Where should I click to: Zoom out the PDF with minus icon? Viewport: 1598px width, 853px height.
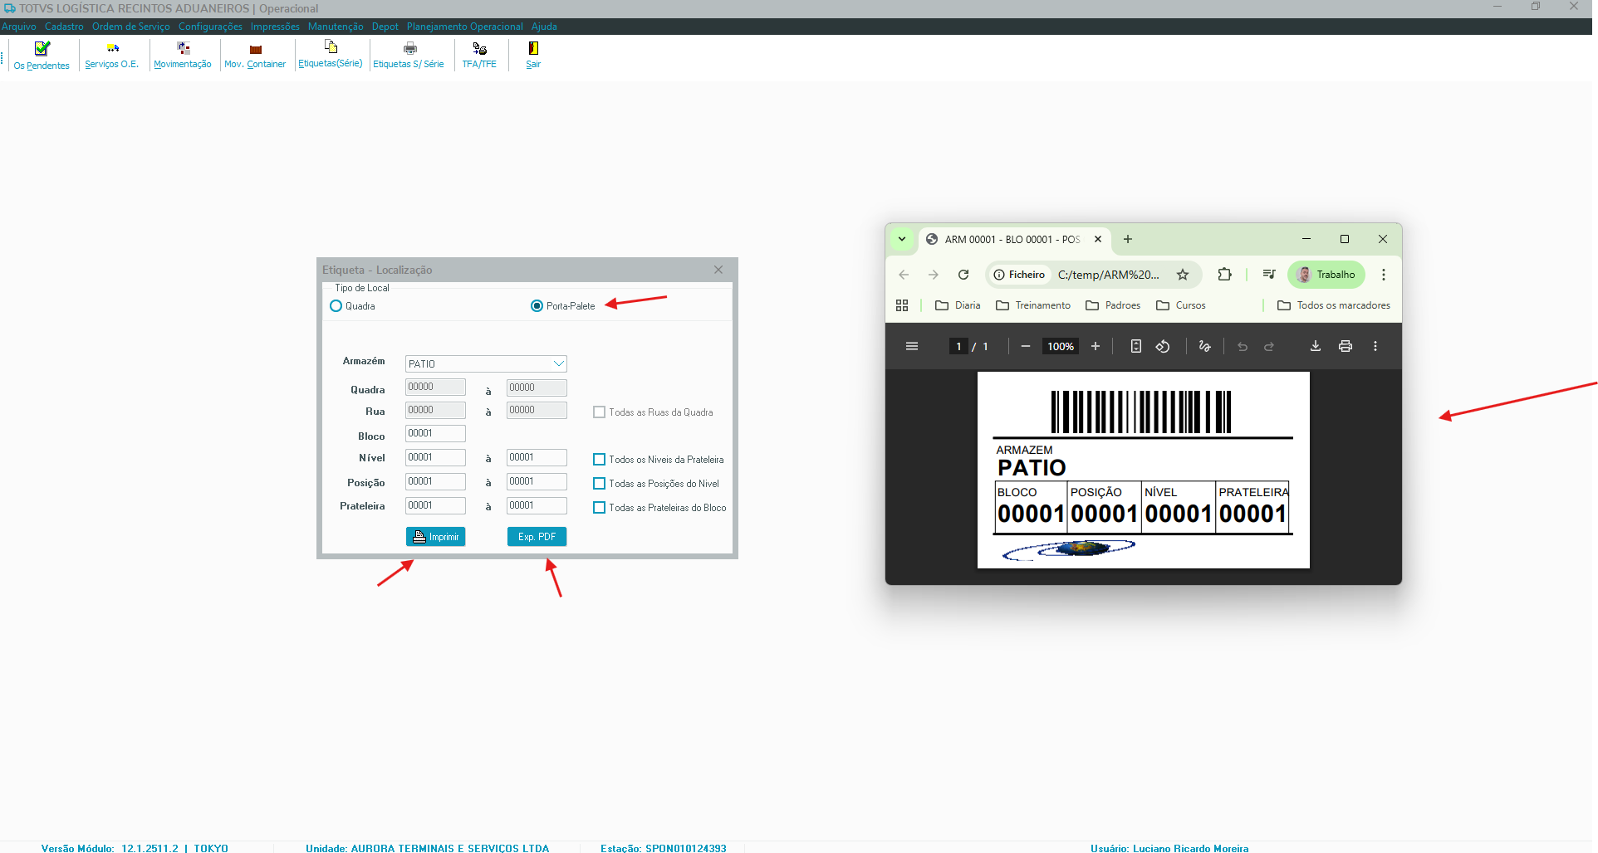coord(1026,346)
